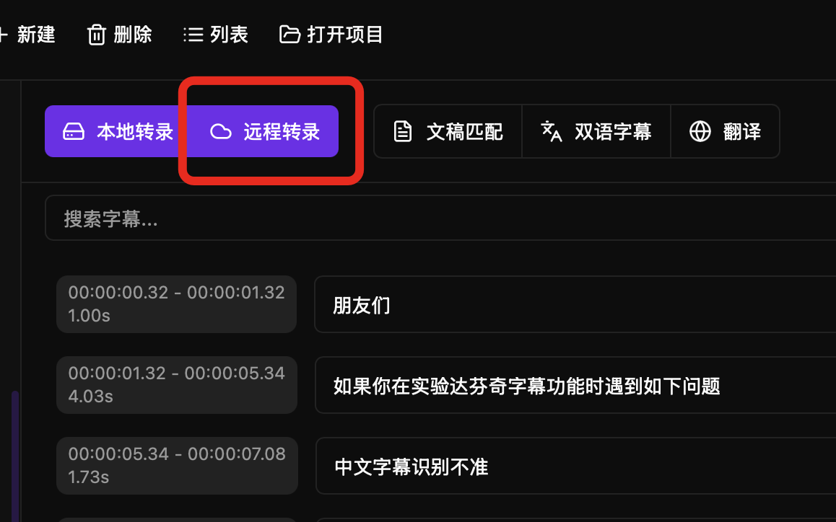Click the globe translate icon
Image resolution: width=836 pixels, height=522 pixels.
point(700,131)
